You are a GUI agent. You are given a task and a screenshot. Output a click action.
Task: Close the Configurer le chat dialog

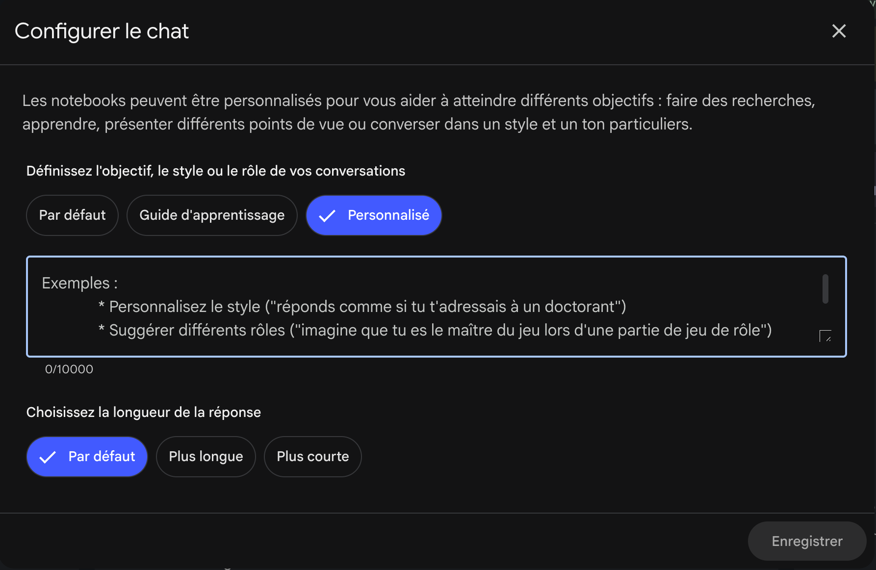click(x=839, y=31)
